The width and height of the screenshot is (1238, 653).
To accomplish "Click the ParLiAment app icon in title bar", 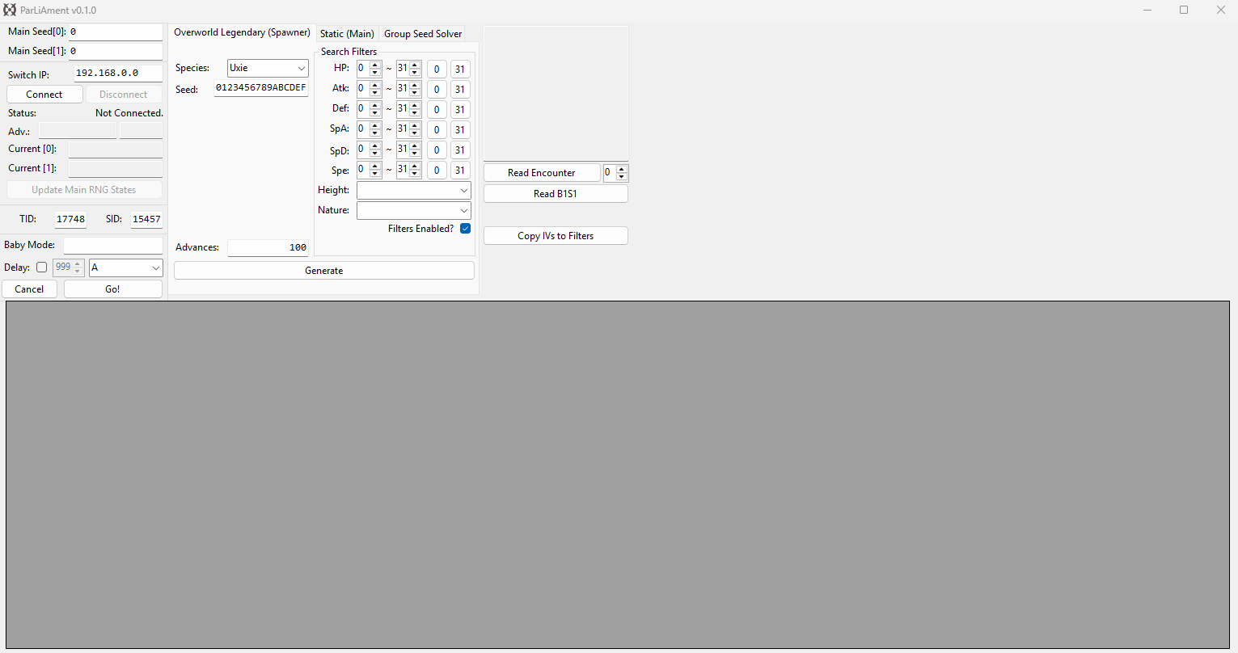I will (x=10, y=10).
